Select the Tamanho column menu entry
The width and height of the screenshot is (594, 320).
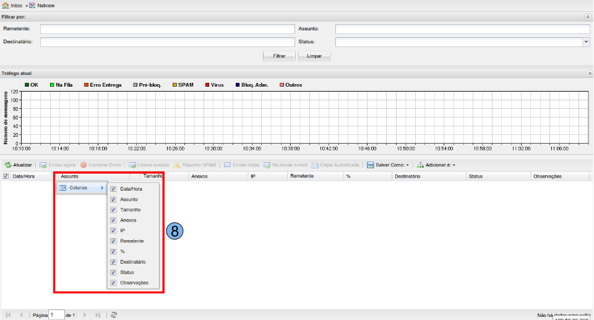(x=130, y=210)
